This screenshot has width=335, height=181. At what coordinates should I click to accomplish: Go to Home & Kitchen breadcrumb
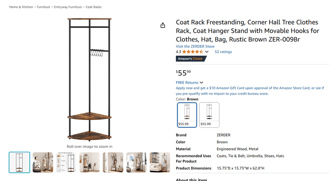[21, 7]
